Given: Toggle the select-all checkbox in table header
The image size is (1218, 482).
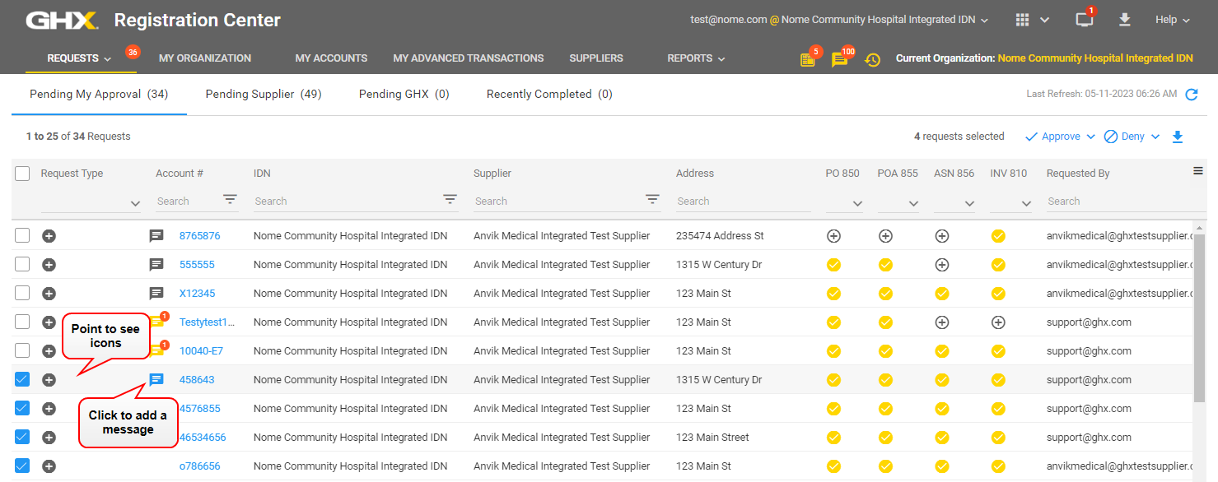Looking at the screenshot, I should (x=22, y=174).
